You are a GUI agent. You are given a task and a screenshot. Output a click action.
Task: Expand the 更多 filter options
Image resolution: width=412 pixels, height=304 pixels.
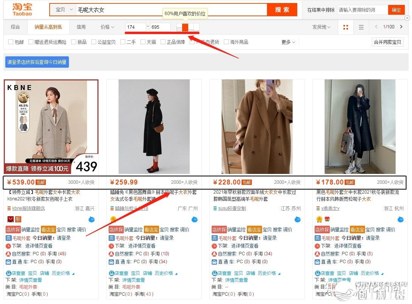285,42
